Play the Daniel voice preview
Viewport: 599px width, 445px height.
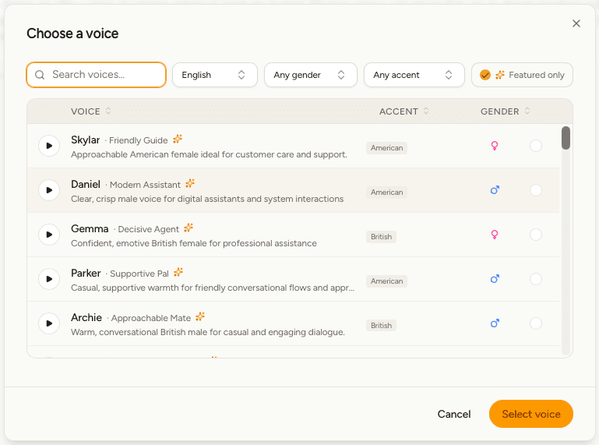click(x=49, y=190)
